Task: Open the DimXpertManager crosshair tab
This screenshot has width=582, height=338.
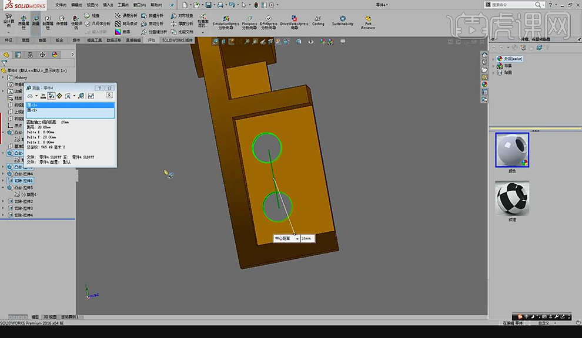Action: (42, 55)
